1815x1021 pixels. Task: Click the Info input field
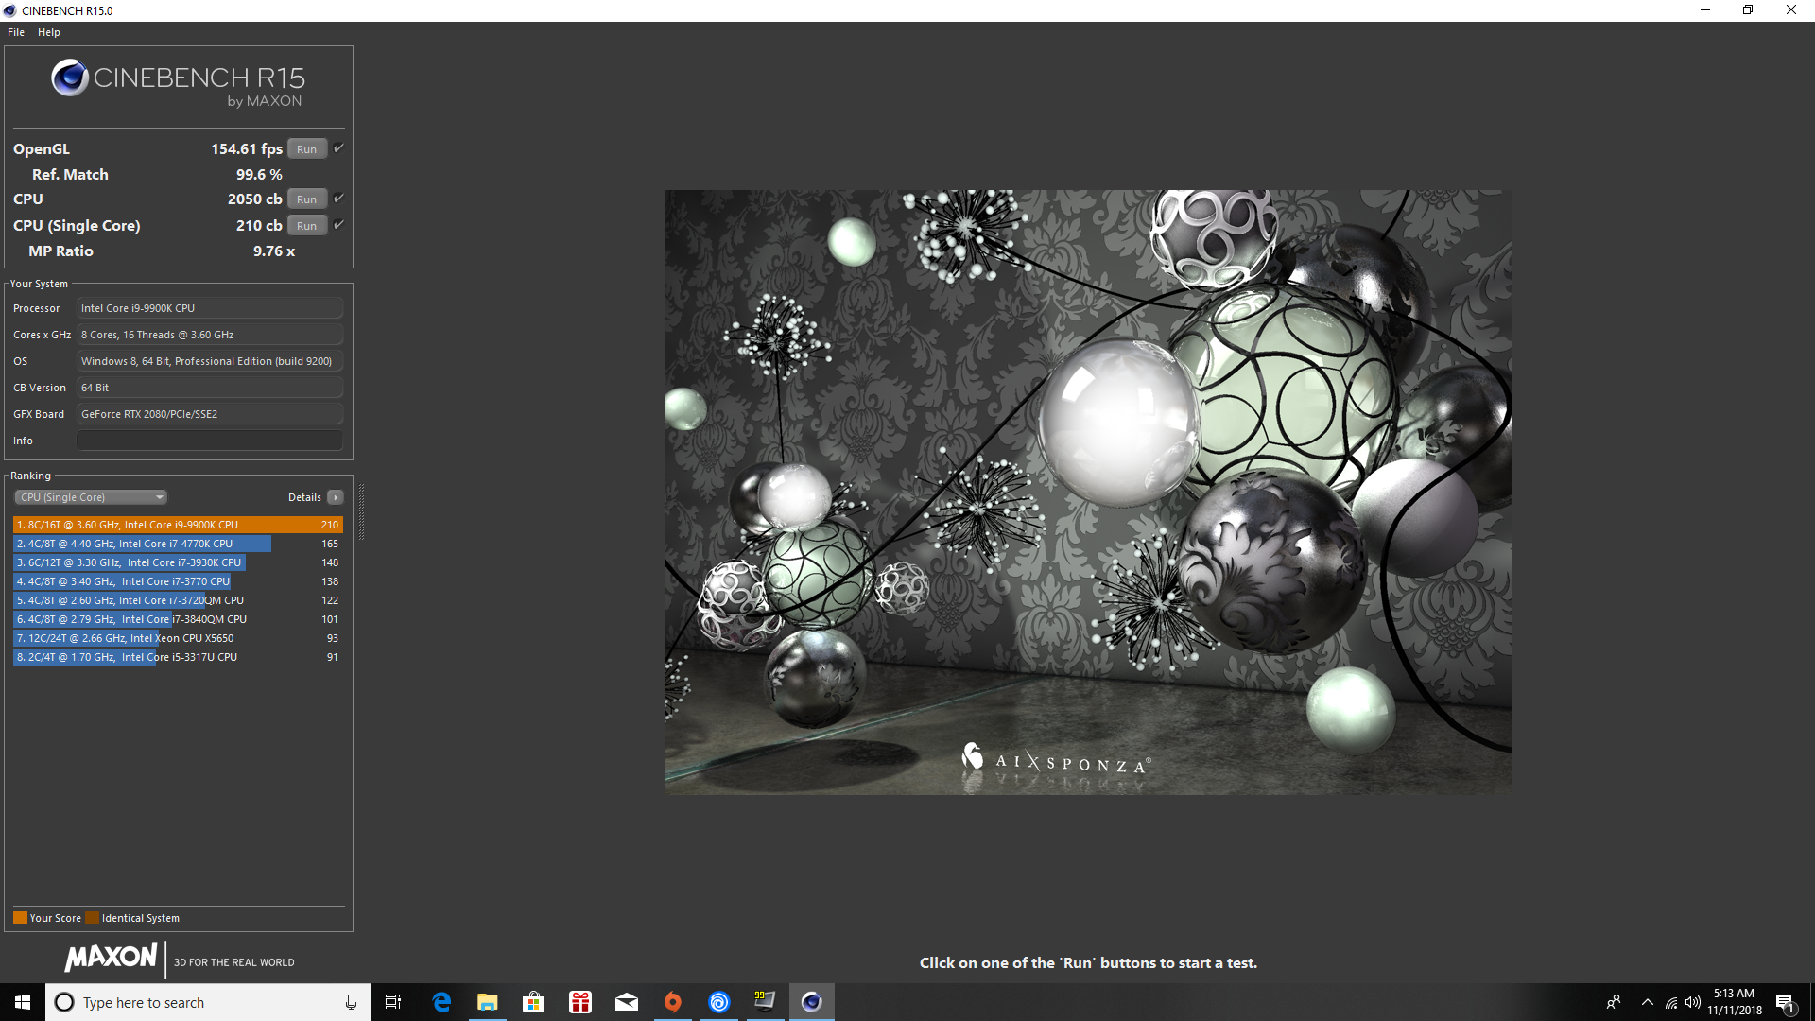(x=210, y=441)
